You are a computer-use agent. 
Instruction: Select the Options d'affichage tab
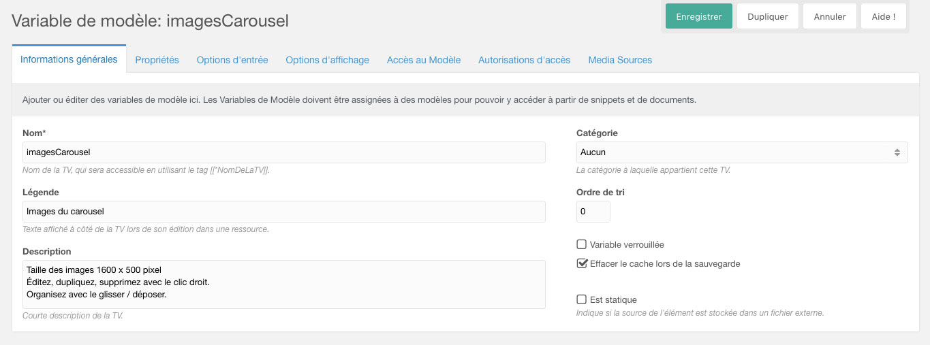(x=327, y=60)
